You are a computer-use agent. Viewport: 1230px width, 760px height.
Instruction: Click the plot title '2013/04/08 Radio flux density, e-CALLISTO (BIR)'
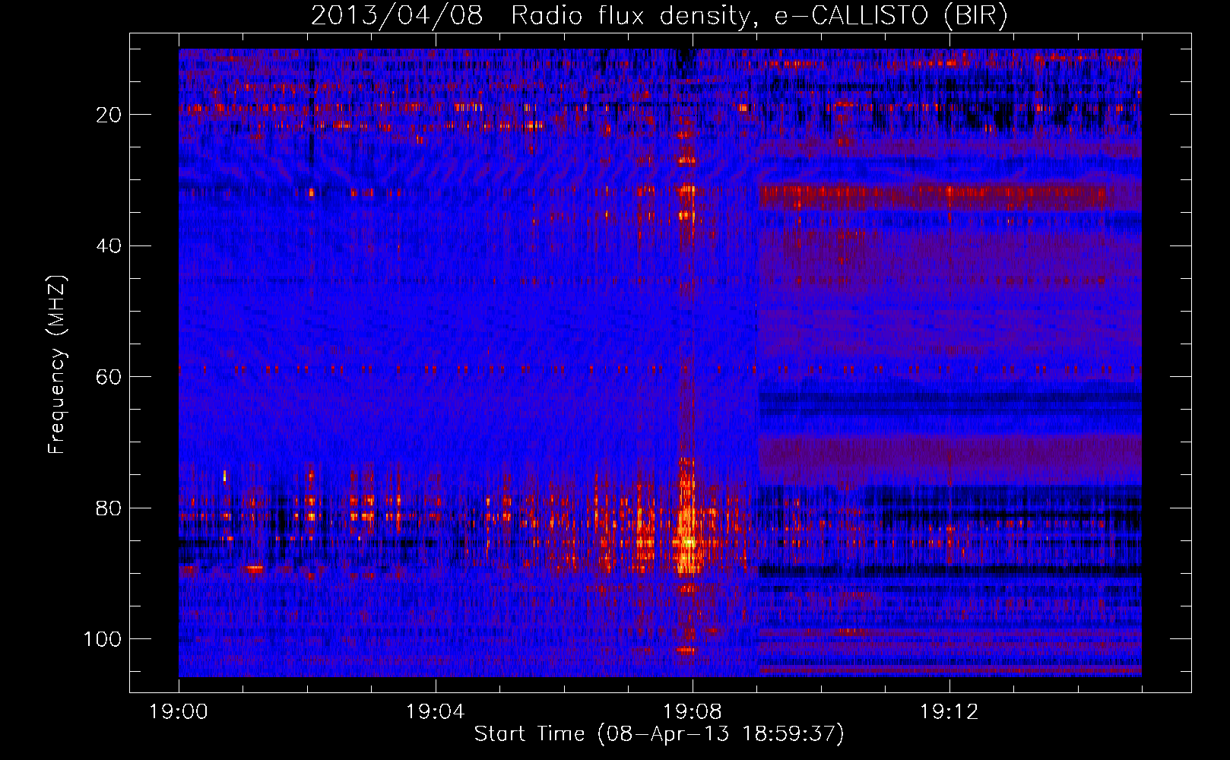pos(659,16)
